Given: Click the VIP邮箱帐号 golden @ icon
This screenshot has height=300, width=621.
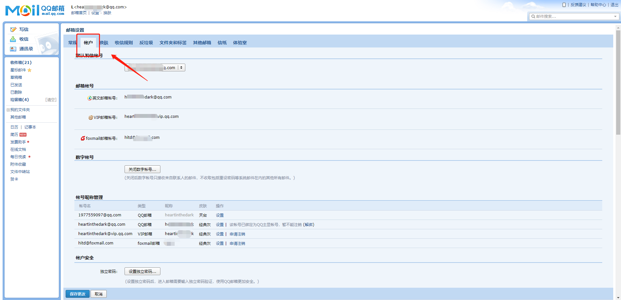Looking at the screenshot, I should coord(91,117).
